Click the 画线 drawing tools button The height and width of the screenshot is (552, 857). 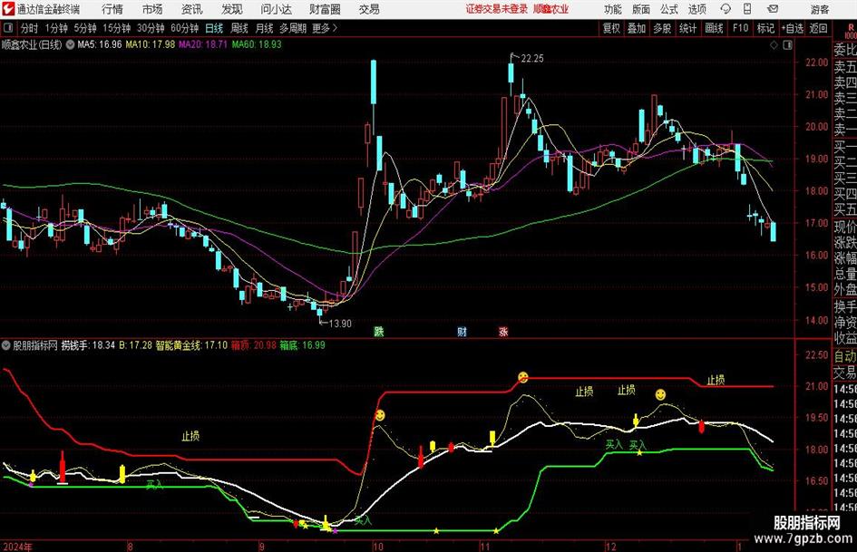coord(715,28)
